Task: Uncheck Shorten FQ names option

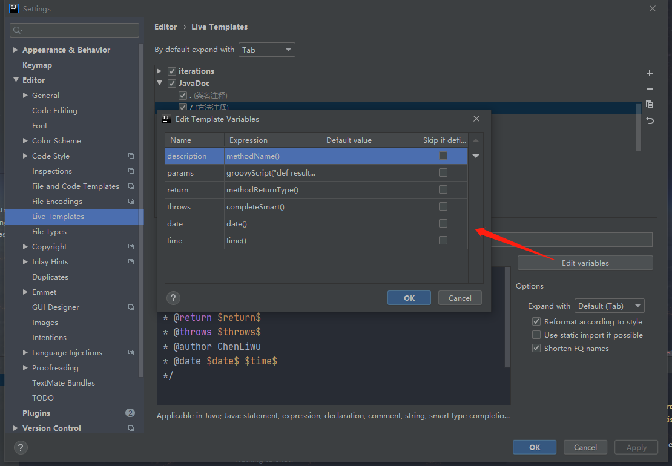Action: [x=536, y=349]
